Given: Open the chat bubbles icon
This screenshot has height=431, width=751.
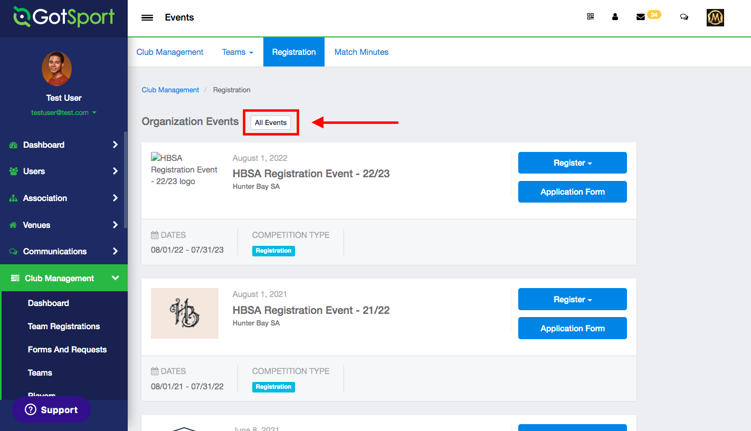Looking at the screenshot, I should (x=684, y=17).
